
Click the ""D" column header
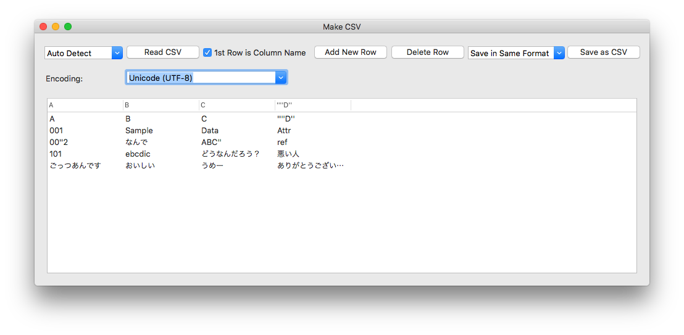pos(313,105)
